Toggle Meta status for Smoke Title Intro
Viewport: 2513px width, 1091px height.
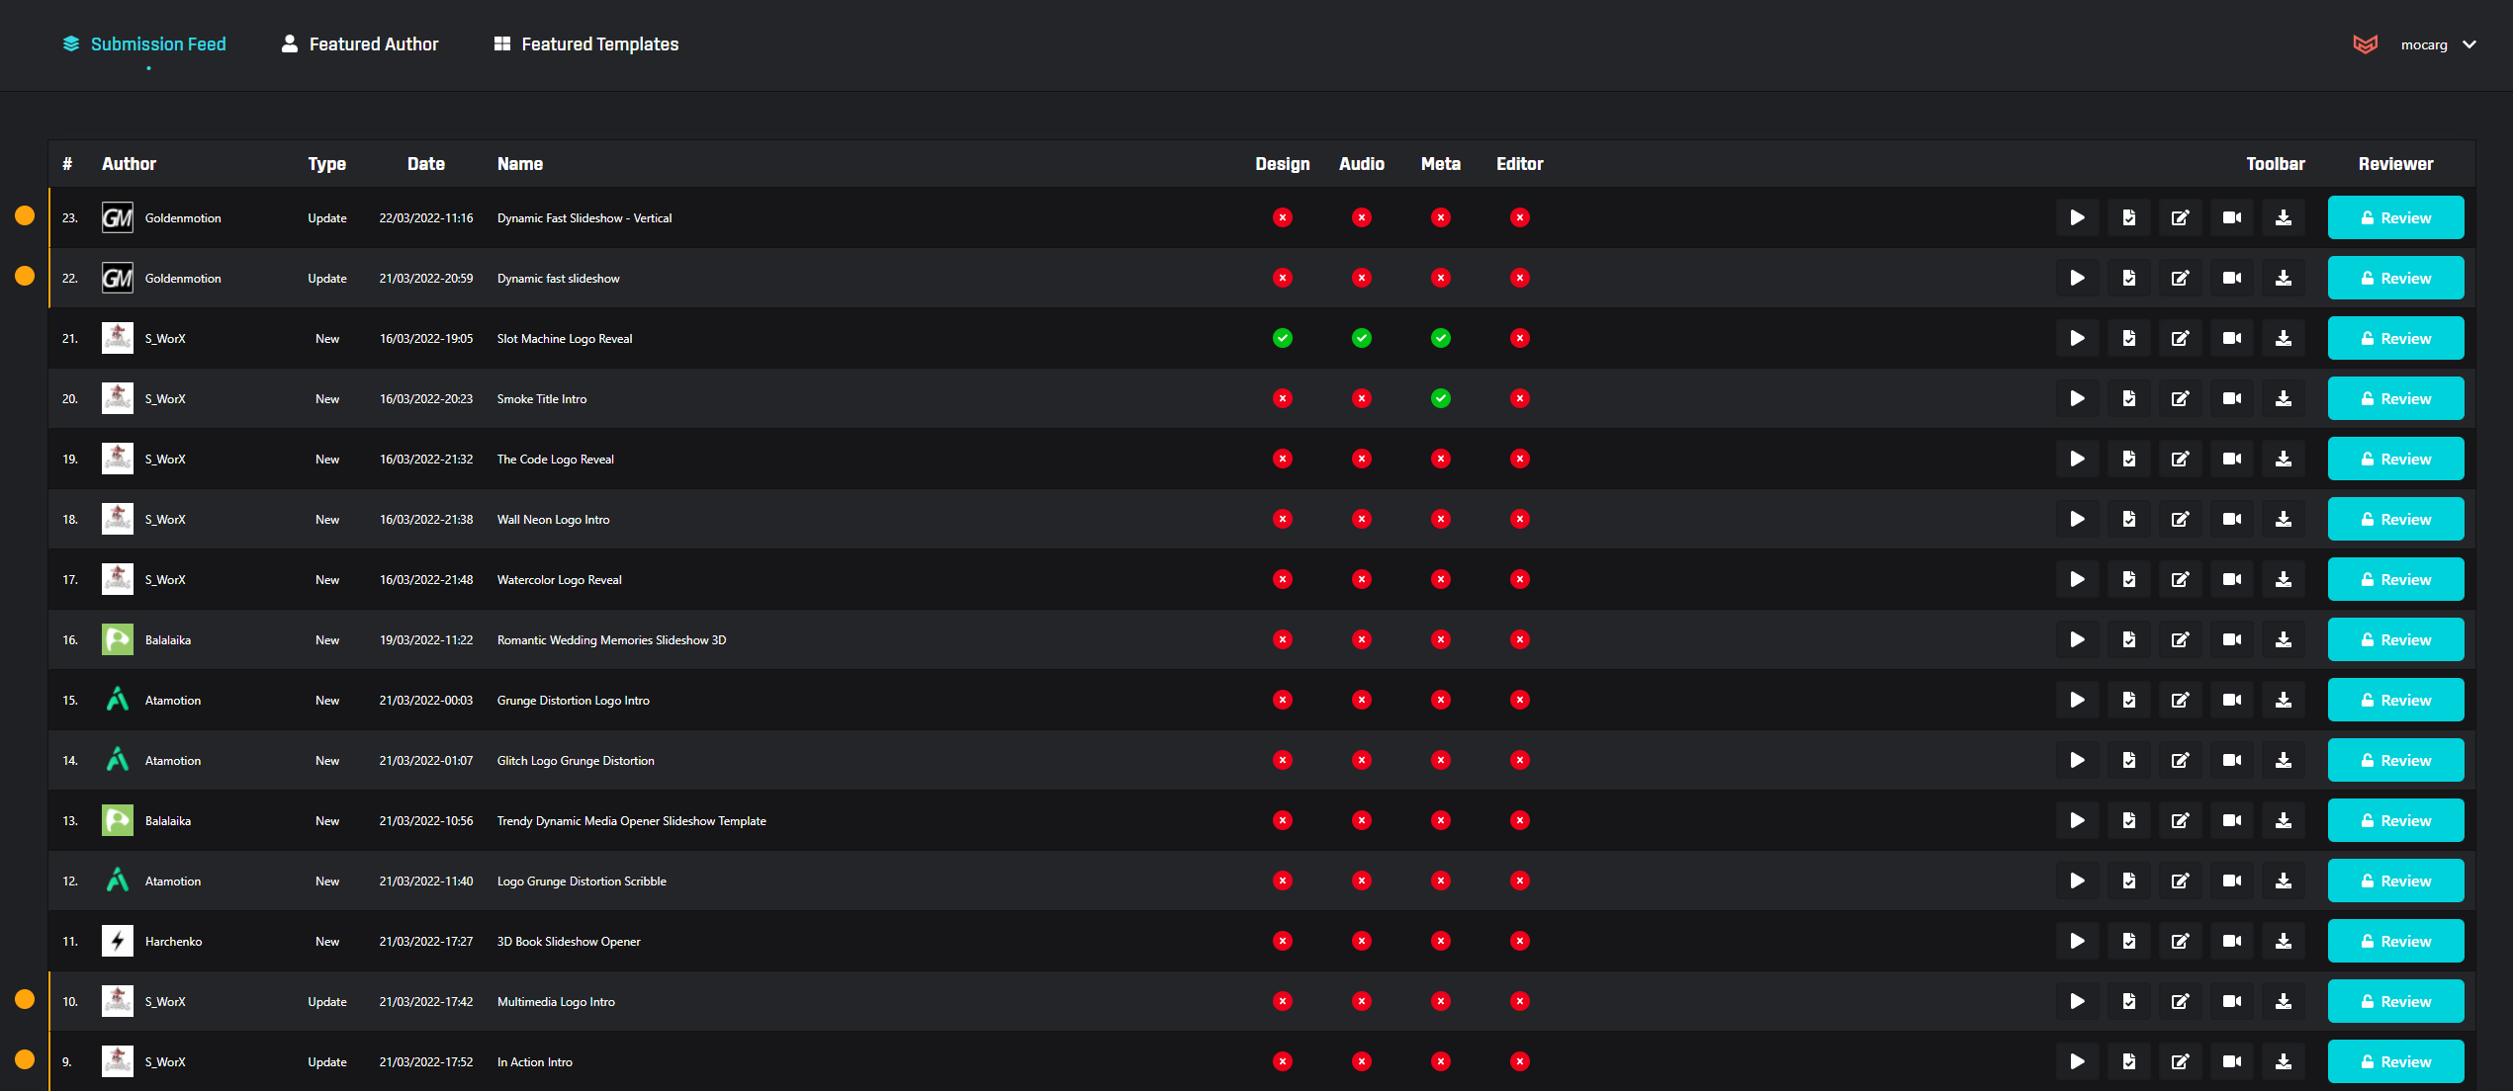[1440, 398]
